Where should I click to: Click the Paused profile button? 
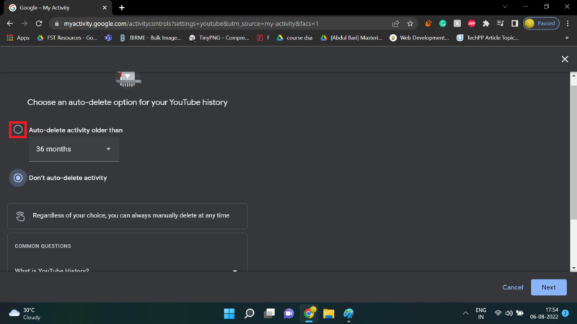coord(541,24)
